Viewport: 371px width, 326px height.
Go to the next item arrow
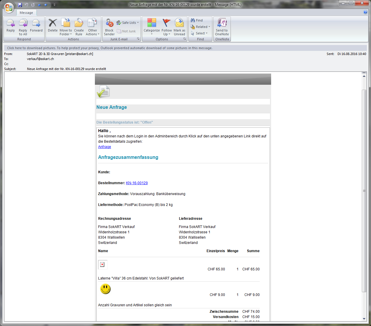point(46,5)
